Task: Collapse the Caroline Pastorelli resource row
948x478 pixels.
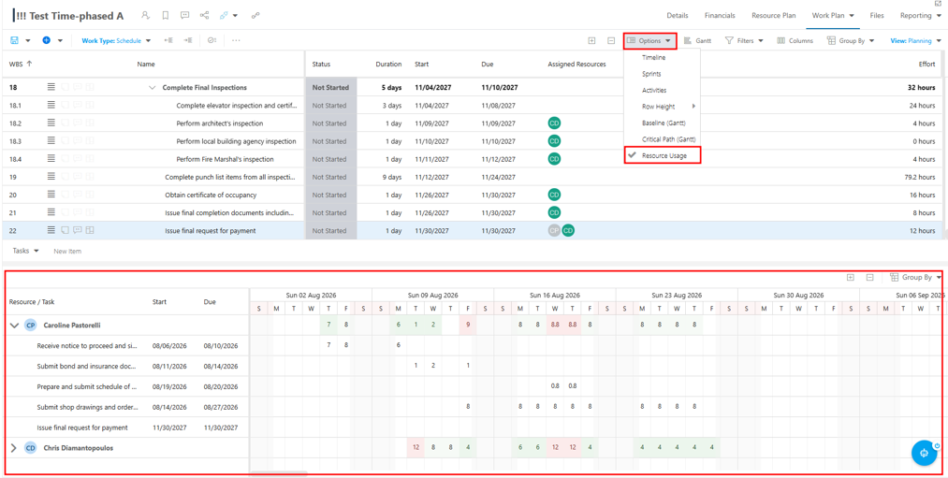Action: 15,326
